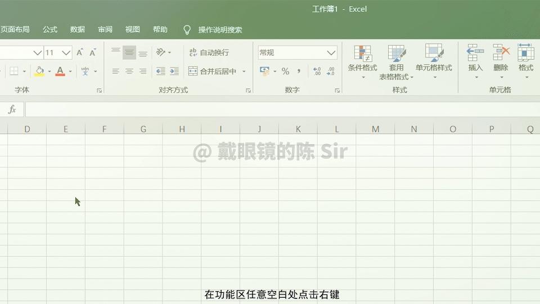Increase decimal places
The width and height of the screenshot is (540, 304).
point(317,71)
